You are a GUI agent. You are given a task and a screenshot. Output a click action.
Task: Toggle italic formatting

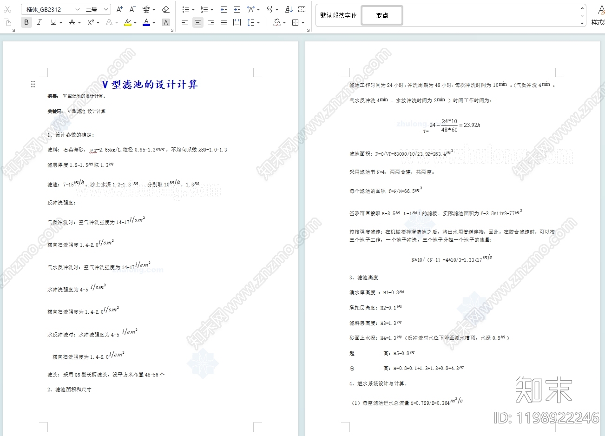[x=39, y=22]
